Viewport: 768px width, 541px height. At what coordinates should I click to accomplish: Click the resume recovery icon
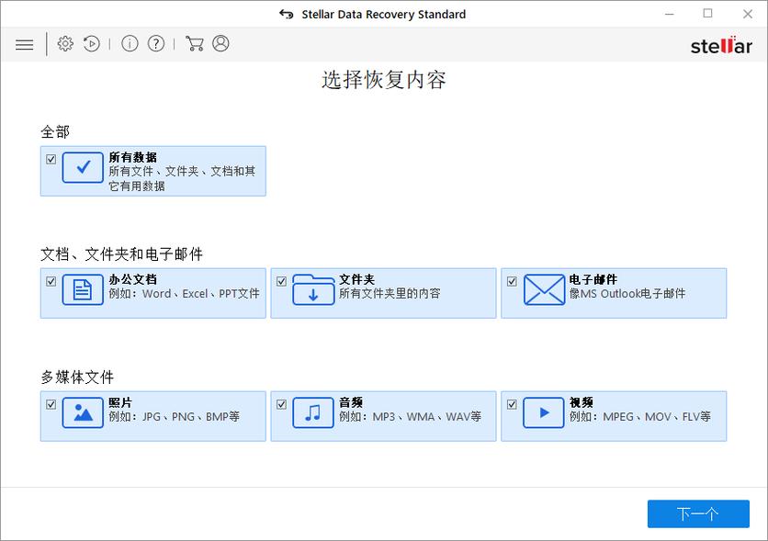click(x=91, y=43)
